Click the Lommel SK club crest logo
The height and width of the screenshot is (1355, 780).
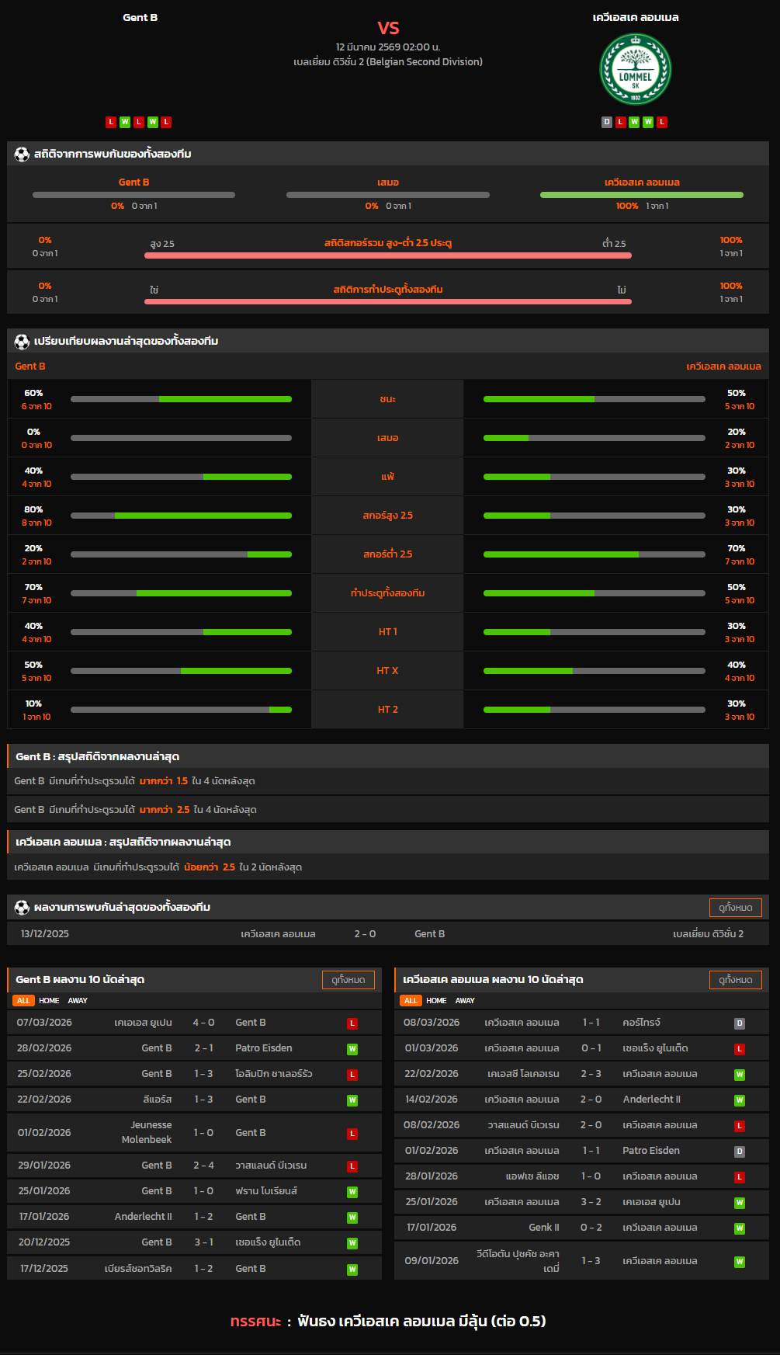[x=635, y=69]
